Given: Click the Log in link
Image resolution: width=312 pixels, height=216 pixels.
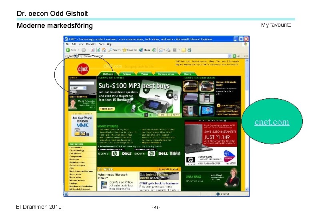Looking at the screenshot, I should pyautogui.click(x=178, y=64).
